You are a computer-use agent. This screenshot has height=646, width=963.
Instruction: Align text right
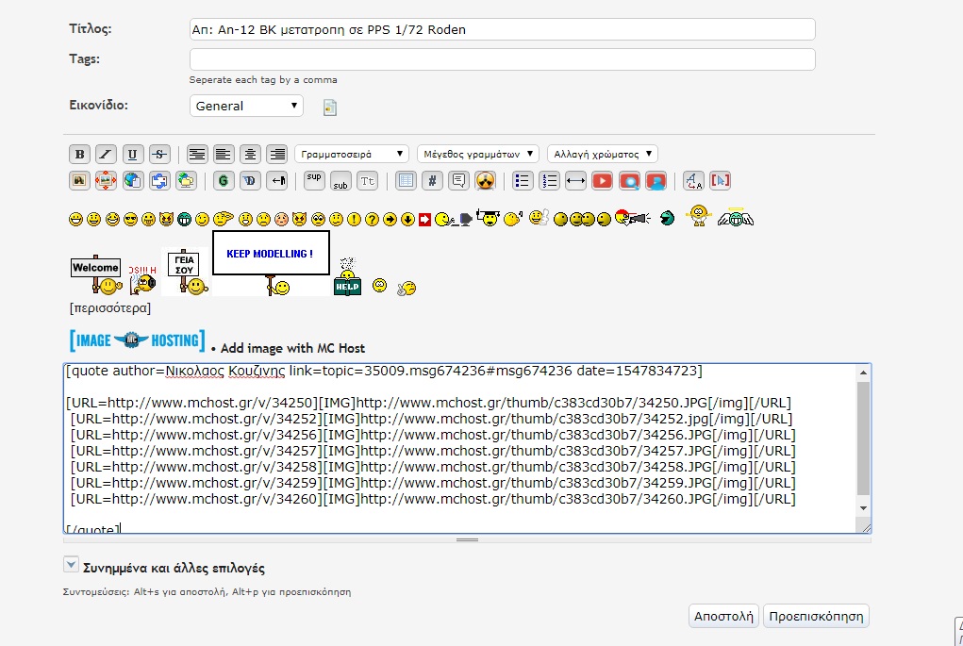277,154
